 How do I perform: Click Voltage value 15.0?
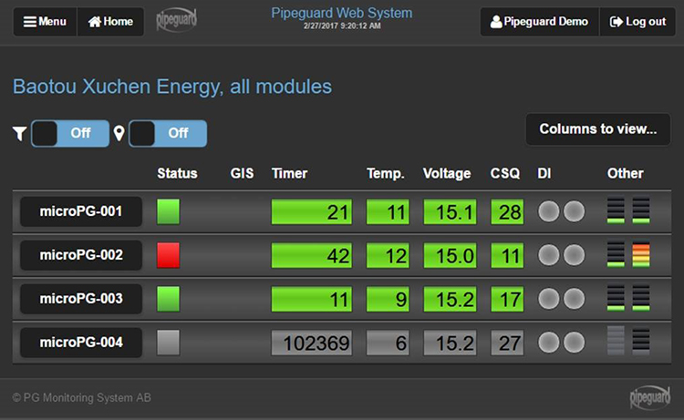pyautogui.click(x=451, y=256)
